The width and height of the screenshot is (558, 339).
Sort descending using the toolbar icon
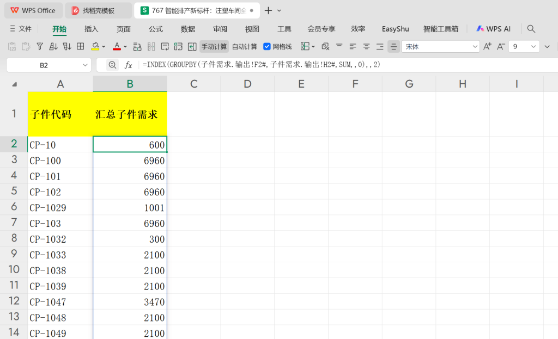pos(67,47)
